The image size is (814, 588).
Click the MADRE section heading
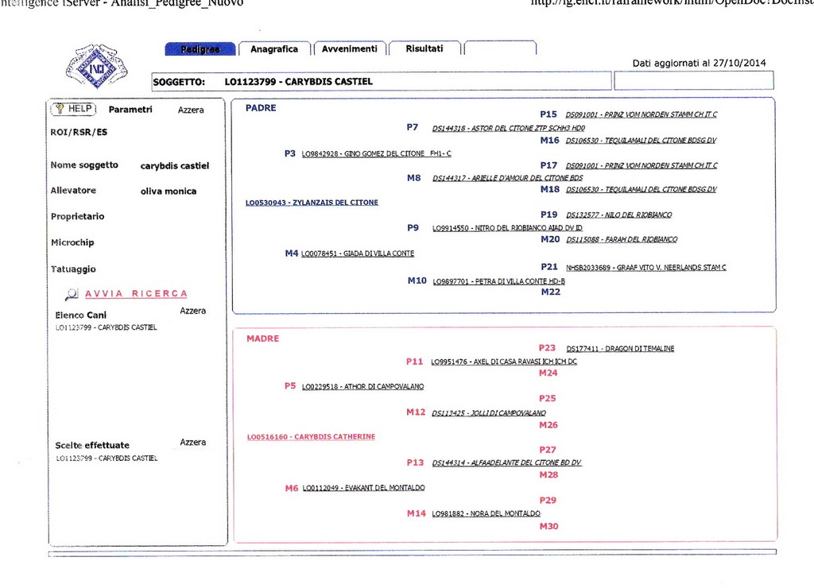(x=262, y=338)
